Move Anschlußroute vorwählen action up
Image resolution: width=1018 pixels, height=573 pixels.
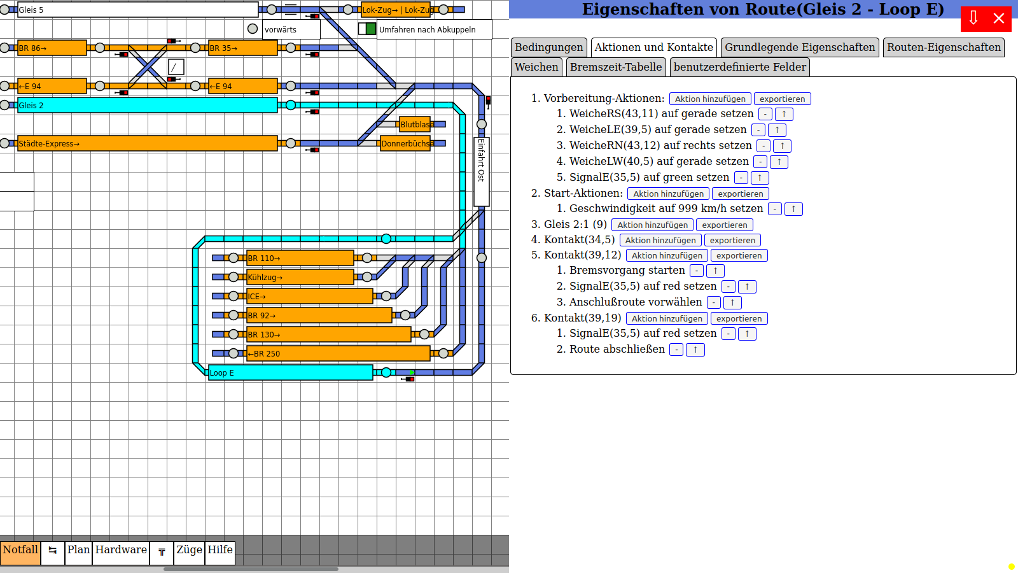pos(732,303)
